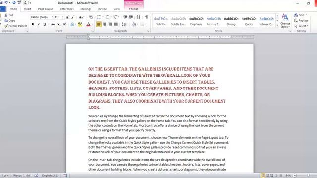Toggle Subscript formatting
This screenshot has height=178, width=317.
tap(59, 24)
